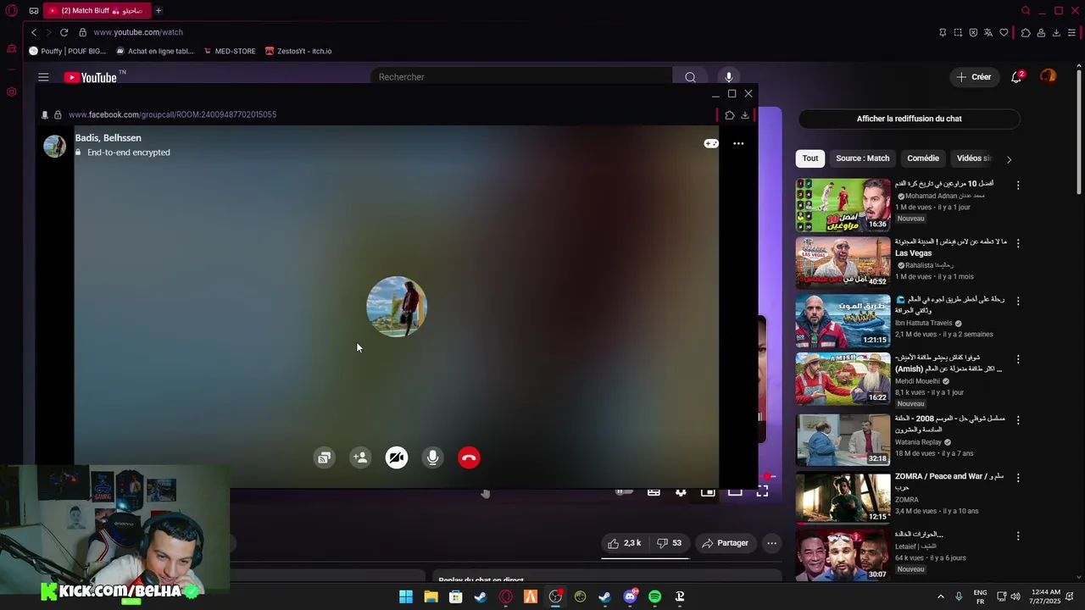Toggle theater mode on the YouTube player
Image resolution: width=1085 pixels, height=610 pixels.
click(735, 491)
